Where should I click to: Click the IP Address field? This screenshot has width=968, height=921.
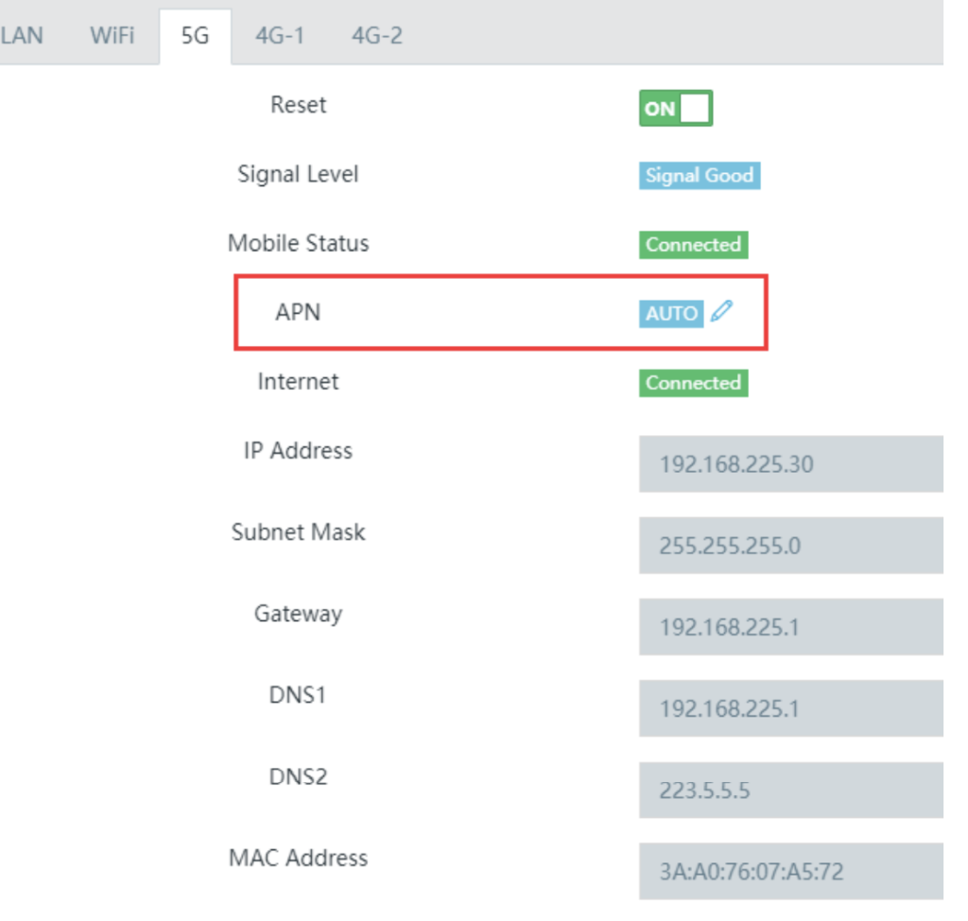[x=790, y=464]
